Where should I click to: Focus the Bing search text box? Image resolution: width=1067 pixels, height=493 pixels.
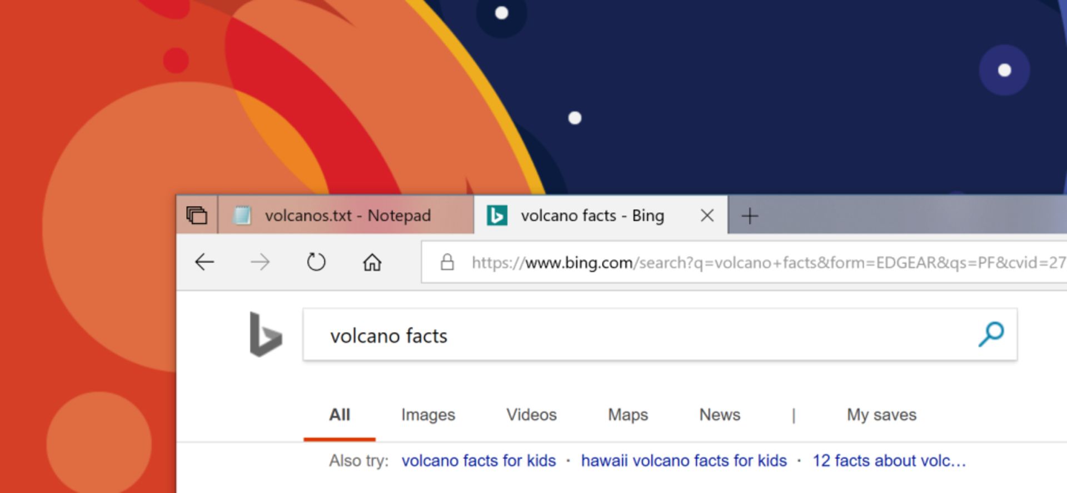pyautogui.click(x=639, y=336)
